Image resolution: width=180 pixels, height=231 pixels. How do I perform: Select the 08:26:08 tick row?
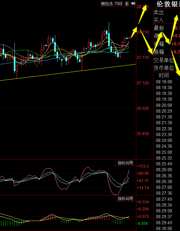pos(164,170)
